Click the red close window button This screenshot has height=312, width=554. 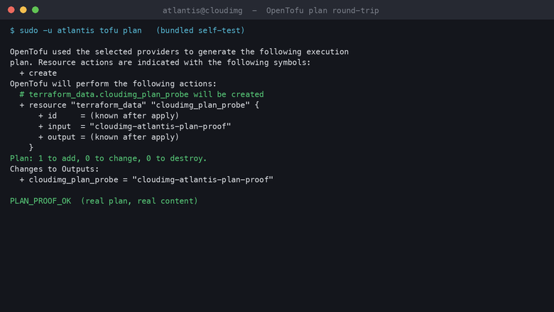tap(11, 10)
